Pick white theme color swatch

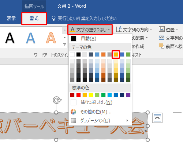pyautogui.click(x=72, y=55)
